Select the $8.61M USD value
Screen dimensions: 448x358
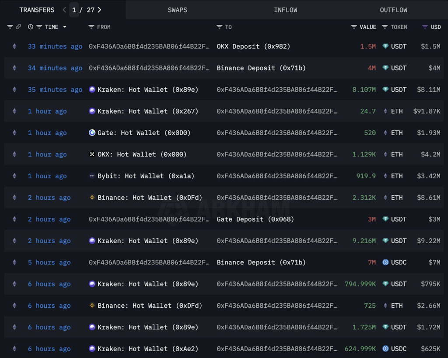(x=429, y=198)
